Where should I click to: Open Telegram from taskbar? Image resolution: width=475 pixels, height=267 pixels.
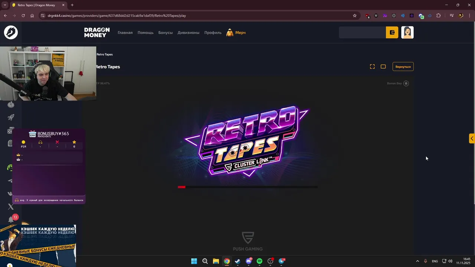pyautogui.click(x=282, y=261)
